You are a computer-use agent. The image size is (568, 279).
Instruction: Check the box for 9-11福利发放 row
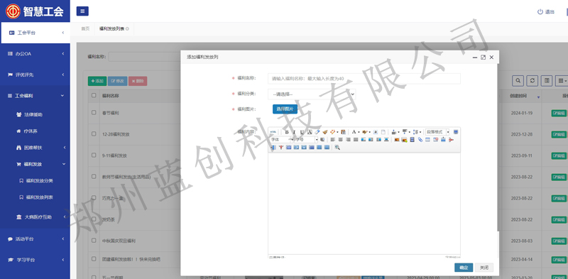(x=94, y=155)
